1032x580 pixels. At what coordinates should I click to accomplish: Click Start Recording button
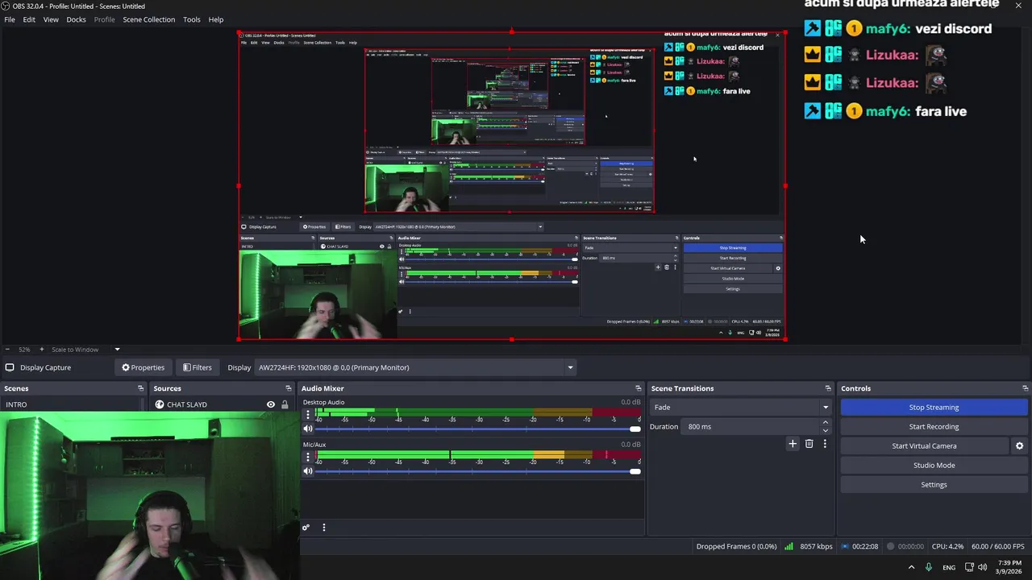(934, 427)
